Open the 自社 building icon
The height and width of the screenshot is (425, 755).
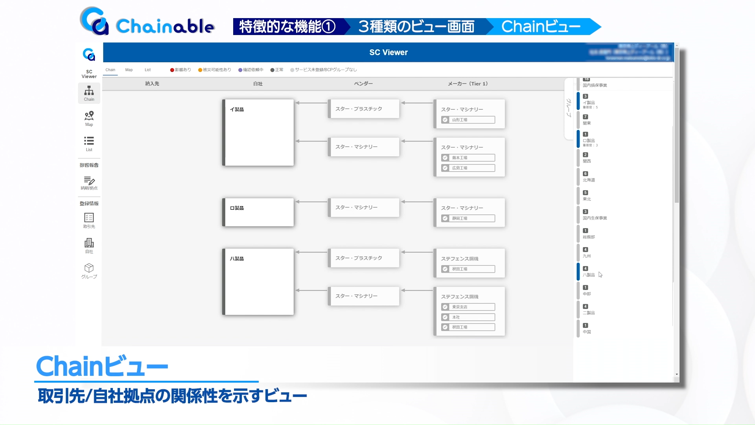point(89,246)
